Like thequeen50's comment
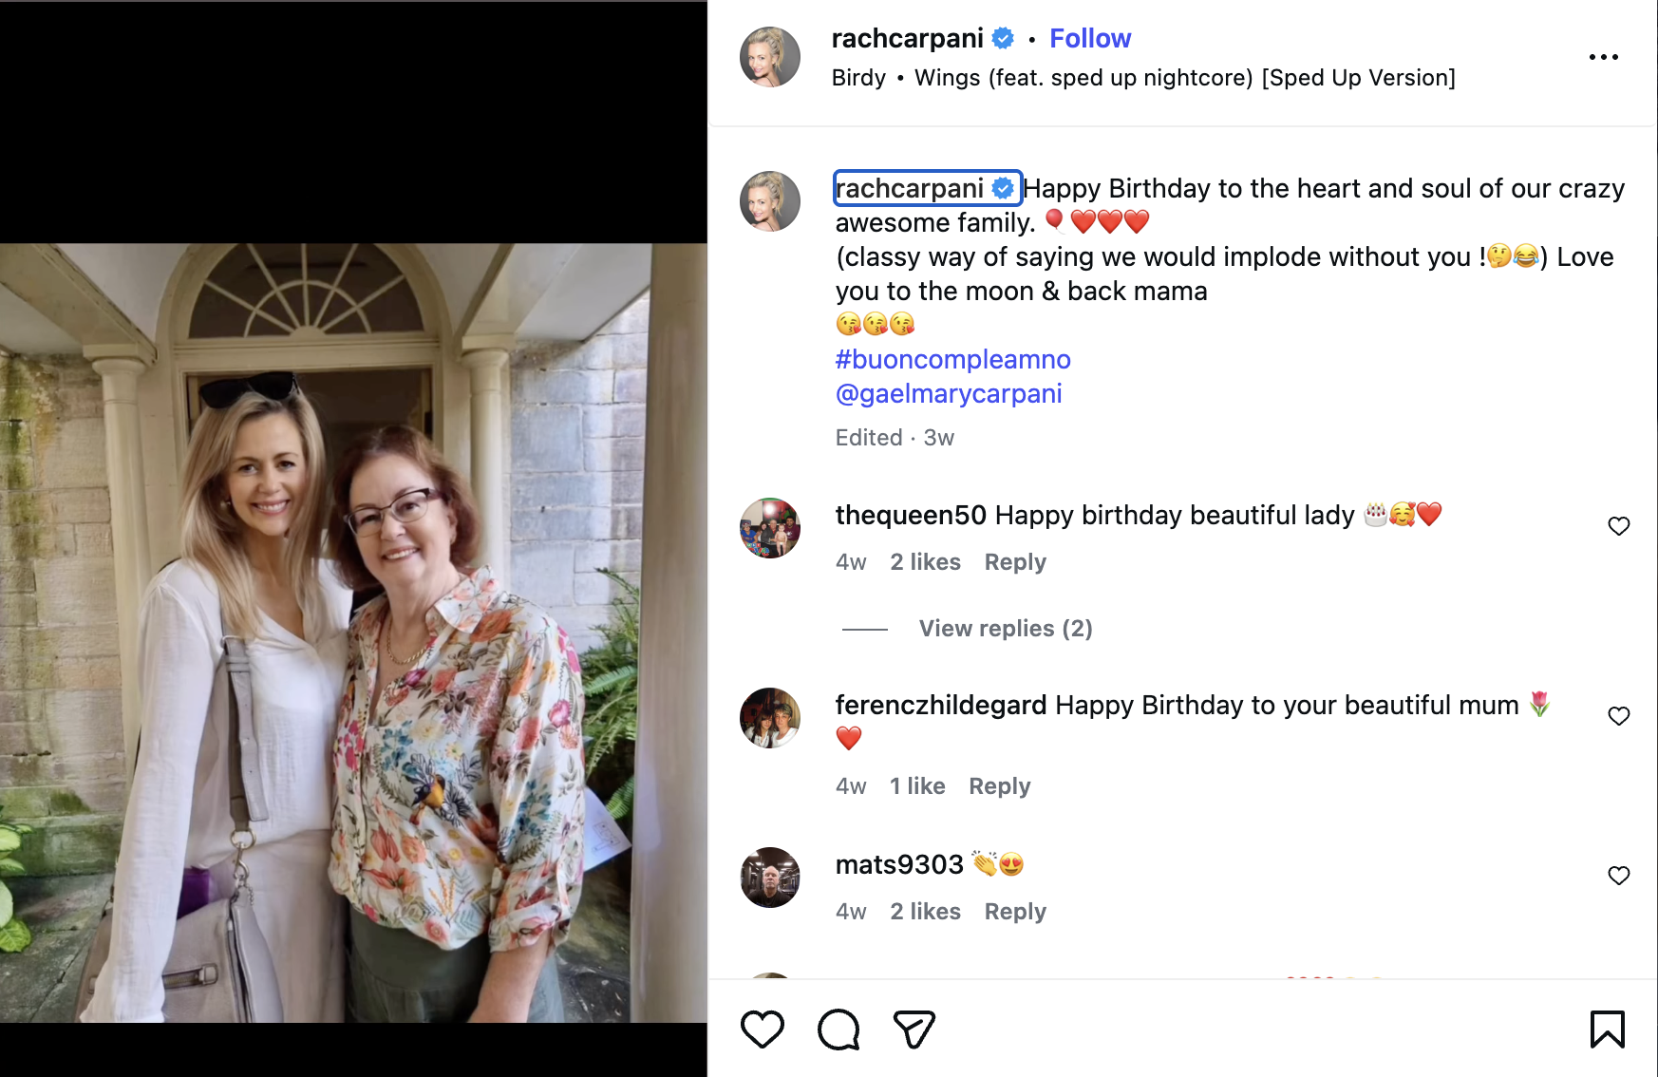Image resolution: width=1658 pixels, height=1077 pixels. (x=1618, y=526)
